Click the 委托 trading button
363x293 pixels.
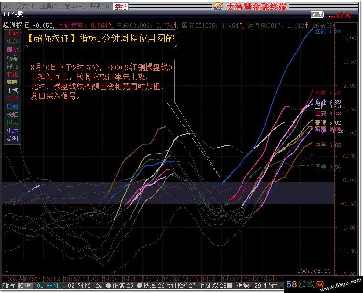pos(121,7)
